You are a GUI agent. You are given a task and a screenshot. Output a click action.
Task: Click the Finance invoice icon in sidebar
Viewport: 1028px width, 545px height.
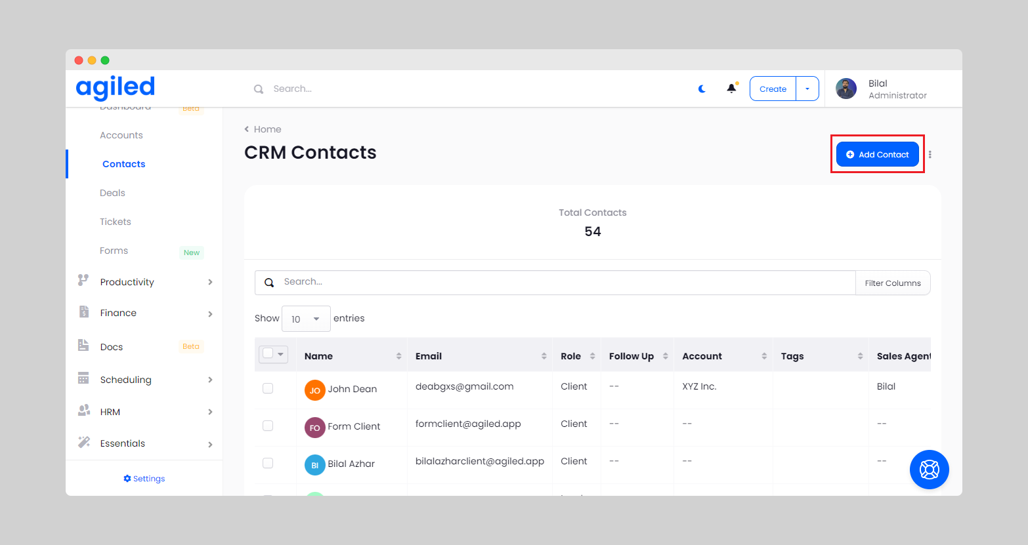pos(84,312)
